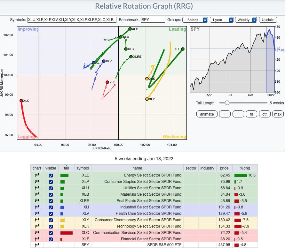The width and height of the screenshot is (285, 248).
Task: Uncheck visibility for XLE
Action: pos(51,175)
